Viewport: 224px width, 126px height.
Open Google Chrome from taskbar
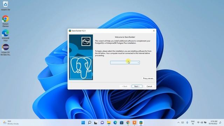tap(128, 122)
